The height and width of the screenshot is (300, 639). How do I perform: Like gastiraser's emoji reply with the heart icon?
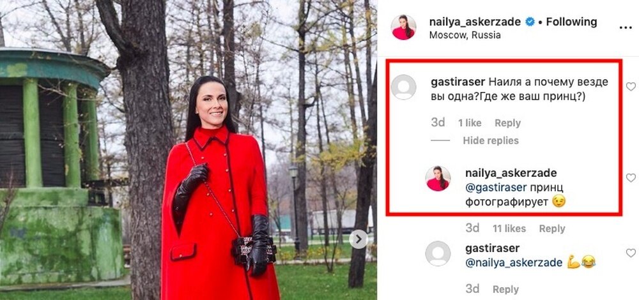[x=631, y=253]
